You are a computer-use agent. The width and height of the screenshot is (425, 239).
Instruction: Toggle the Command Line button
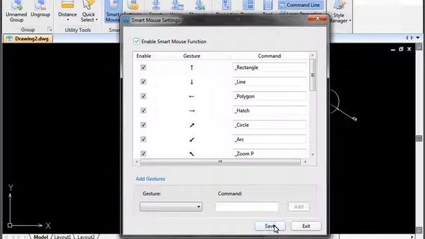pyautogui.click(x=300, y=5)
